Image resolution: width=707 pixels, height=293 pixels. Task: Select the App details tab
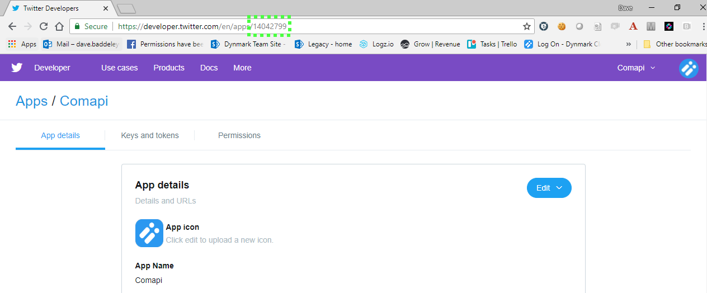(60, 135)
